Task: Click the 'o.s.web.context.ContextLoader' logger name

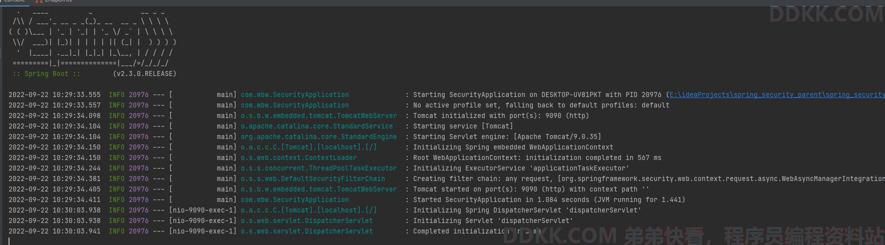Action: [299, 157]
